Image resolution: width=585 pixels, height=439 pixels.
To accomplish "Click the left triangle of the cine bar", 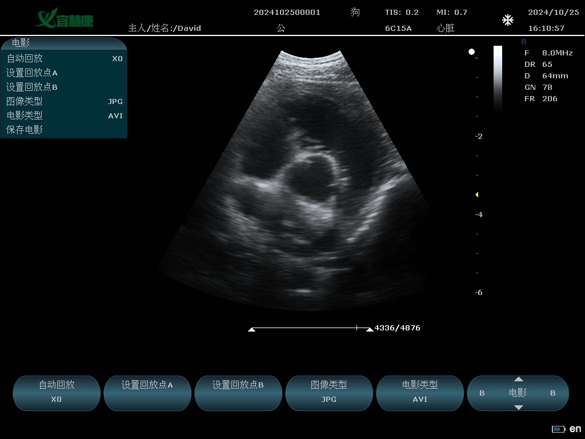I will click(x=251, y=329).
